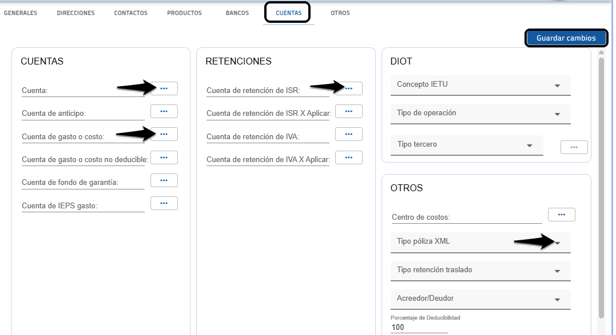
Task: Click the Porcentaje de Deducibilidad field
Action: tap(419, 328)
